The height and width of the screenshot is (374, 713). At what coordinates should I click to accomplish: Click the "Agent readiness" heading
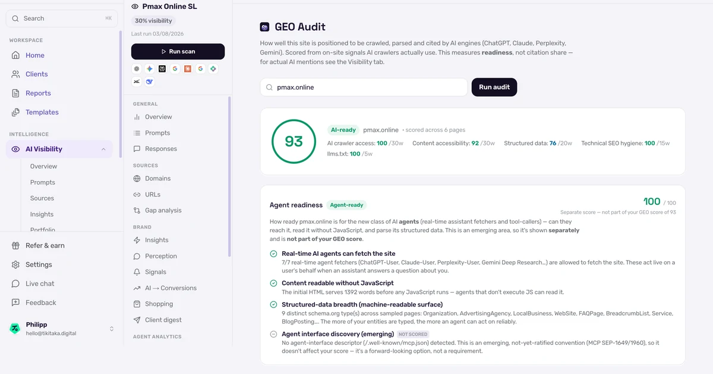point(296,205)
